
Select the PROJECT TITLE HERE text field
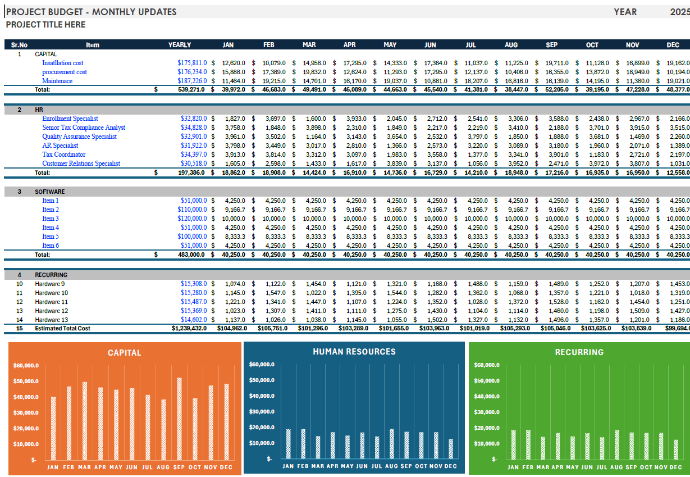tap(45, 25)
